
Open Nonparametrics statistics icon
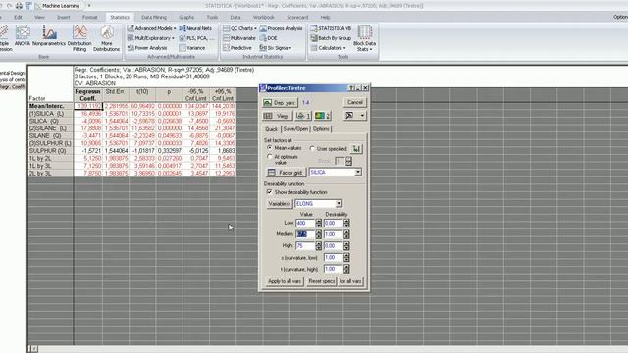pos(49,35)
